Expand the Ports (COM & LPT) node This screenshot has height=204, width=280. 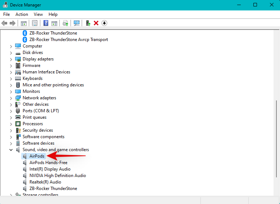point(11,111)
